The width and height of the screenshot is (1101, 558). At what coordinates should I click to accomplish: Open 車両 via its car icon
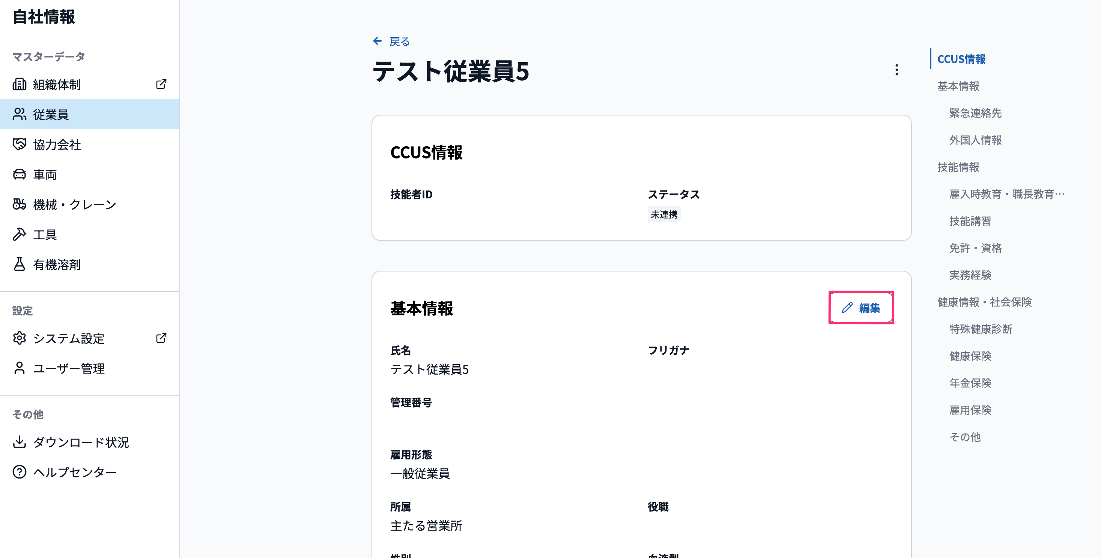[x=19, y=174]
